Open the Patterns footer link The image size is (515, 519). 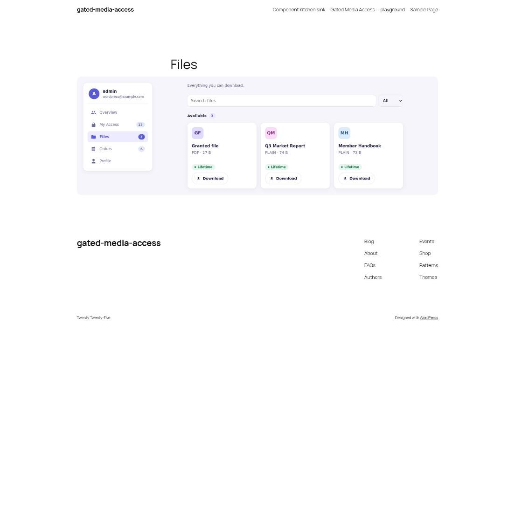tap(429, 265)
